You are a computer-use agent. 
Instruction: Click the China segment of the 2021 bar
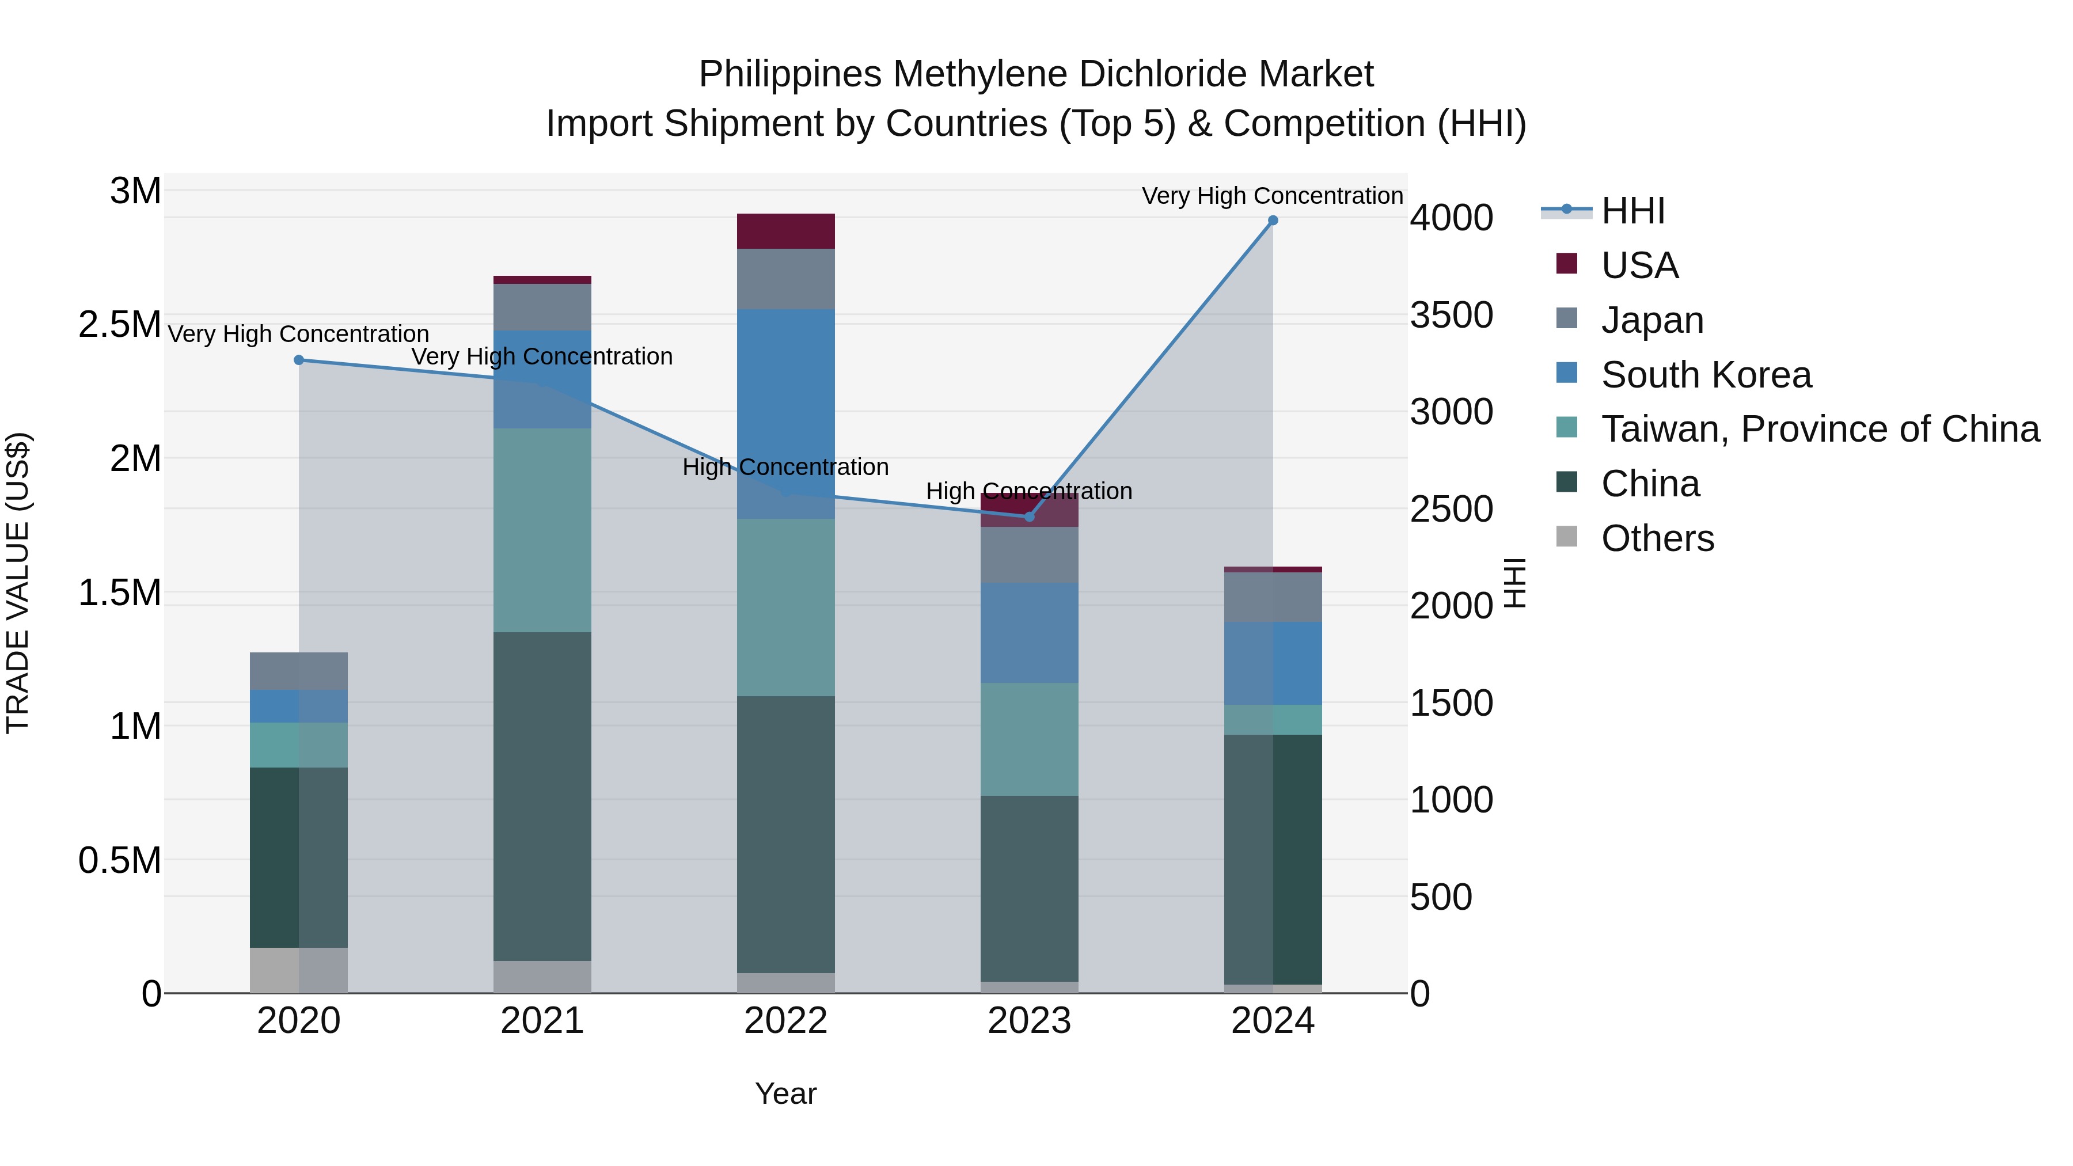click(x=542, y=796)
